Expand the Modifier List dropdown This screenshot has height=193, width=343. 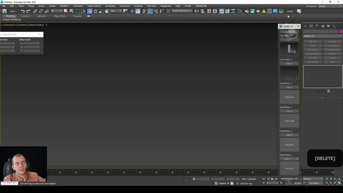(323, 36)
